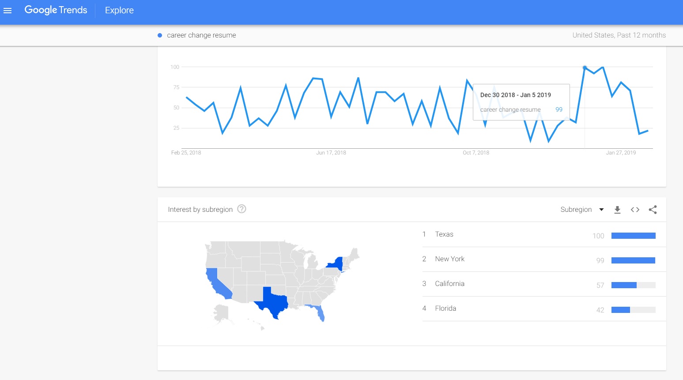Click the peak data point on chart
The image size is (683, 380).
[x=585, y=68]
